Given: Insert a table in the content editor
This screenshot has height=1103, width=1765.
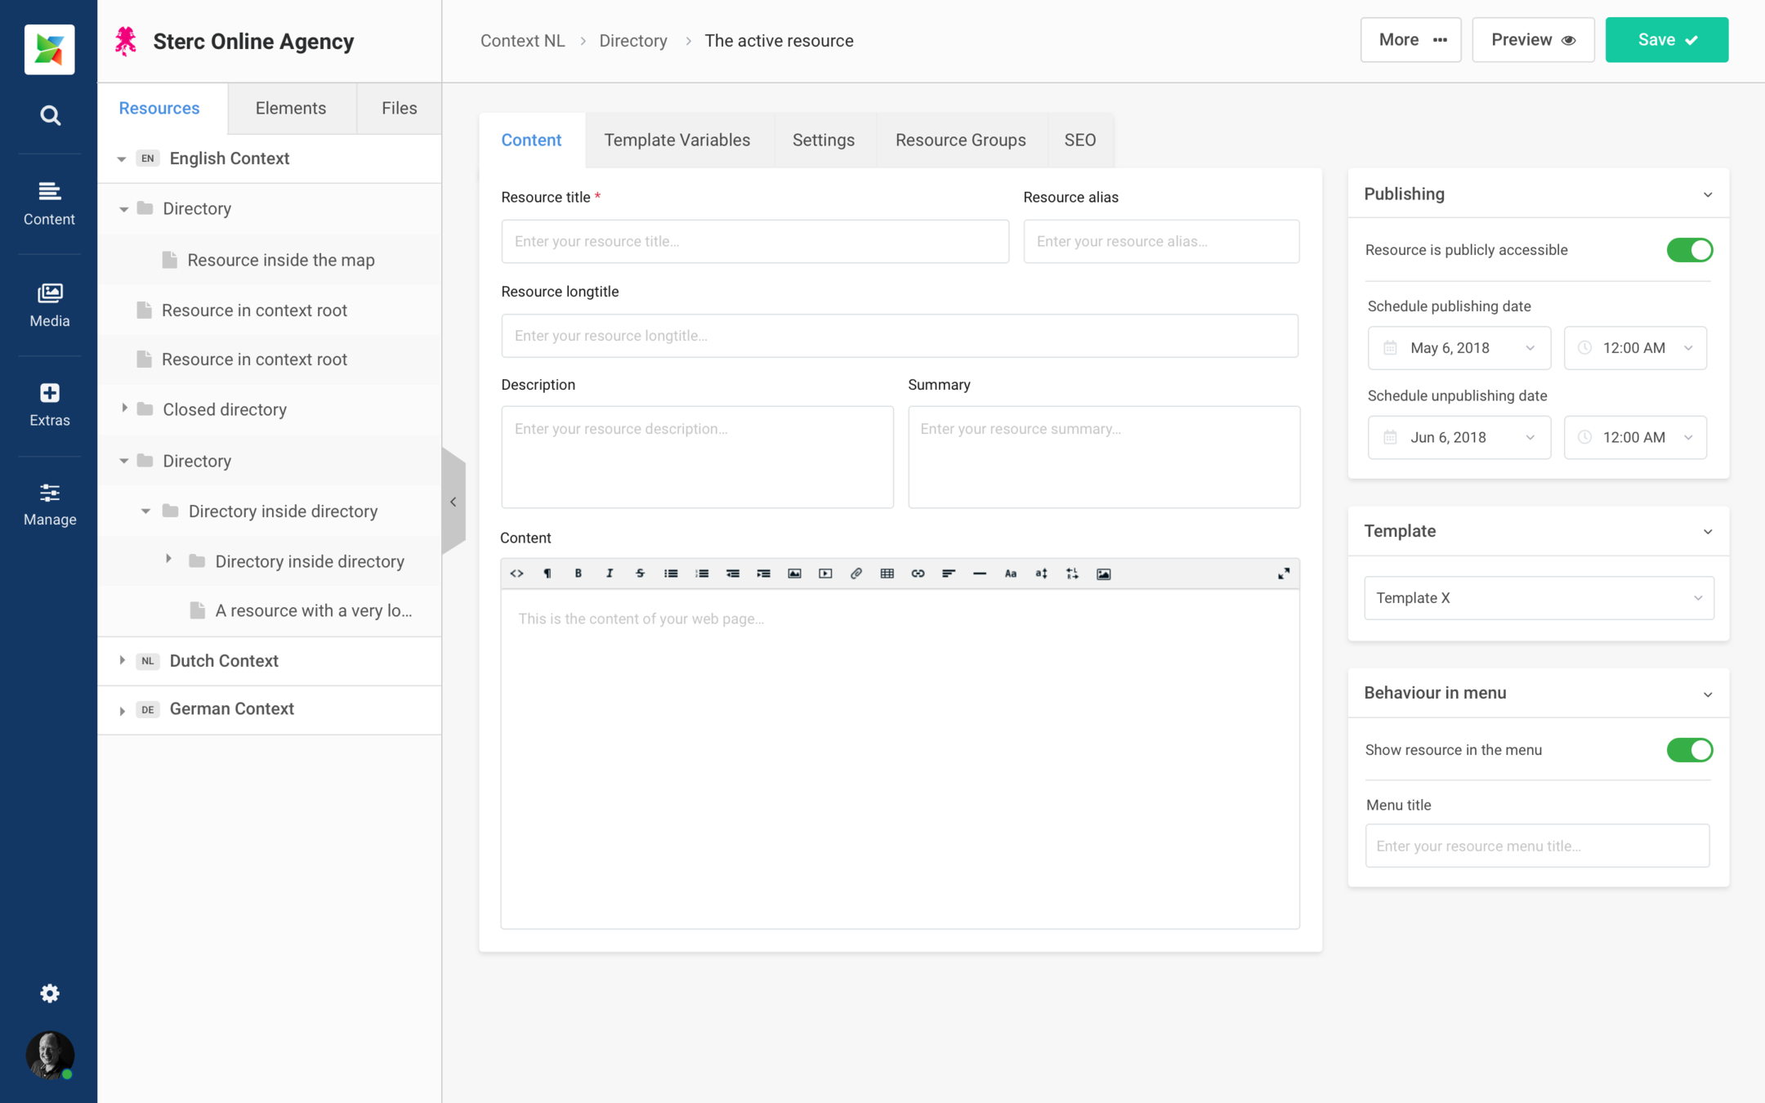Looking at the screenshot, I should click(887, 574).
